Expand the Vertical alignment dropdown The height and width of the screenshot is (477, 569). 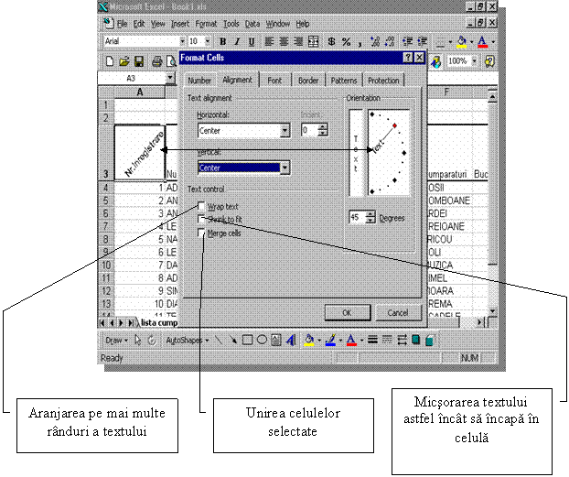(x=284, y=168)
